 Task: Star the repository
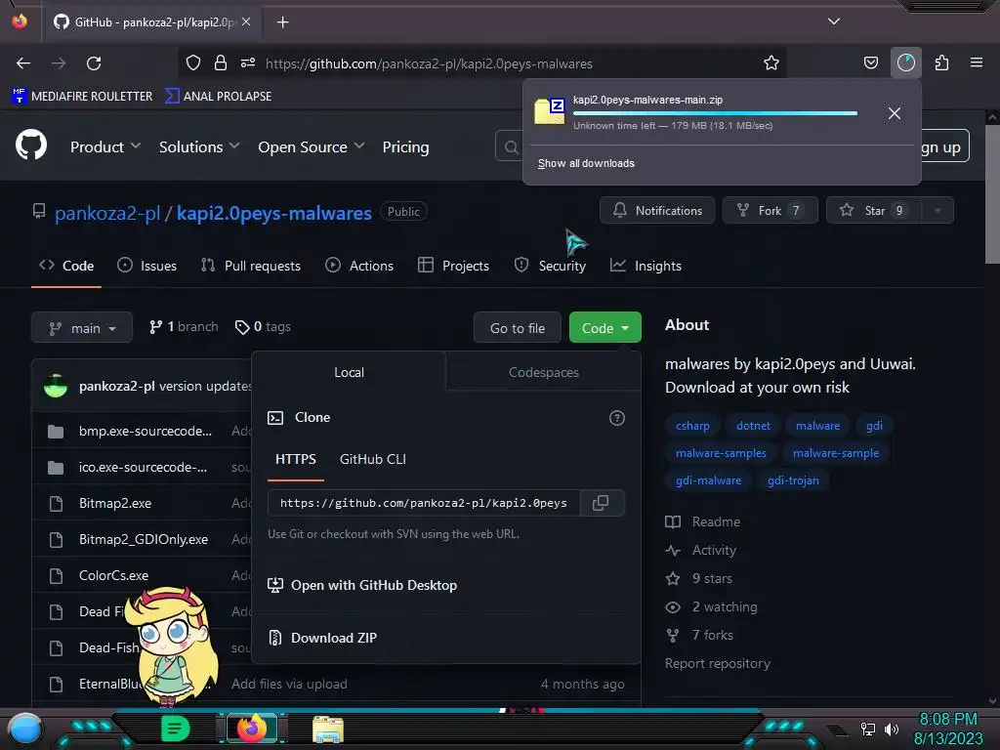coord(874,211)
